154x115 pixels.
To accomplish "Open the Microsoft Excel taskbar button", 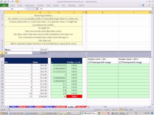I will point(89,113).
